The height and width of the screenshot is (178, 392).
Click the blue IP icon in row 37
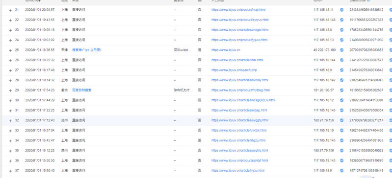pyautogui.click(x=341, y=171)
